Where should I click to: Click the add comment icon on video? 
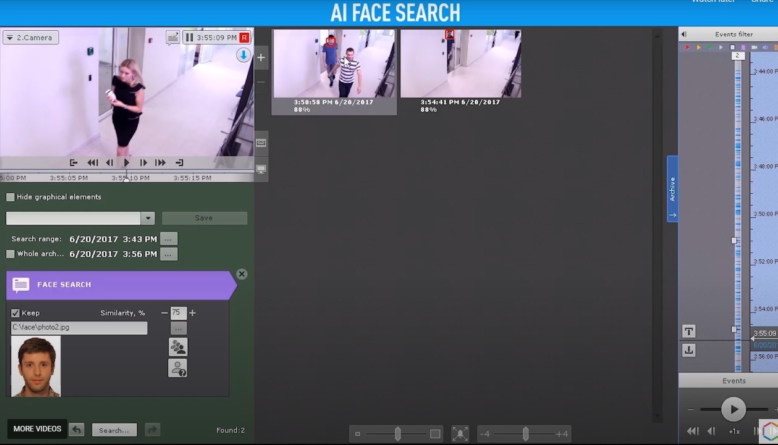173,38
